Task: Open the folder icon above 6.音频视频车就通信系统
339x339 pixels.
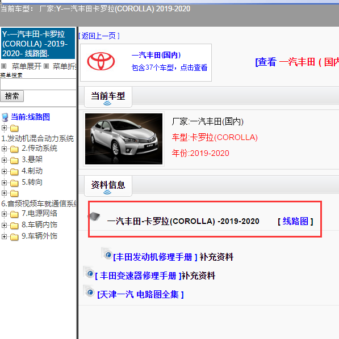Action: pyautogui.click(x=14, y=193)
